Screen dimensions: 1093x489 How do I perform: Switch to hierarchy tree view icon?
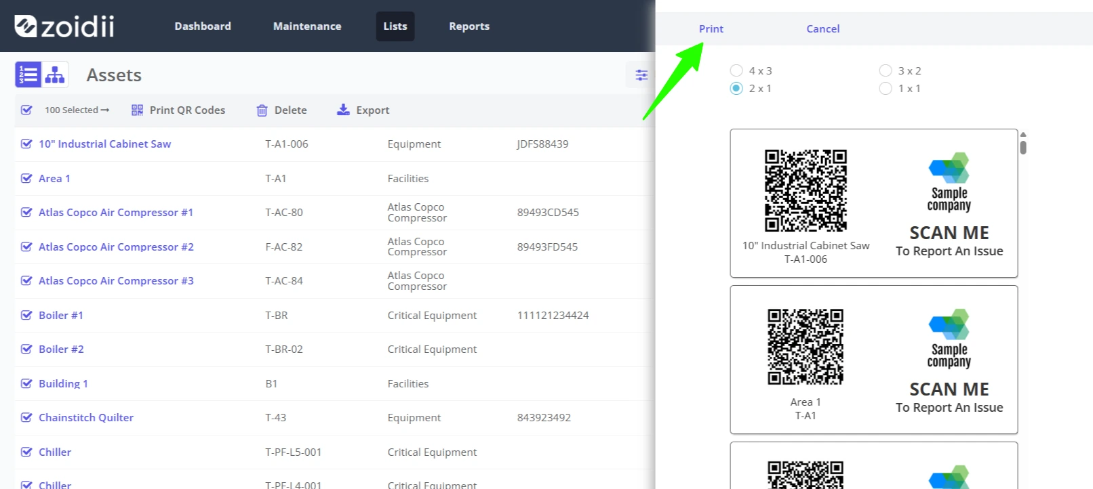(55, 75)
